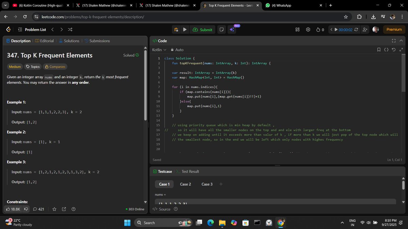Image resolution: width=408 pixels, height=229 pixels.
Task: Switch to the Submissions tab
Action: pos(97,41)
